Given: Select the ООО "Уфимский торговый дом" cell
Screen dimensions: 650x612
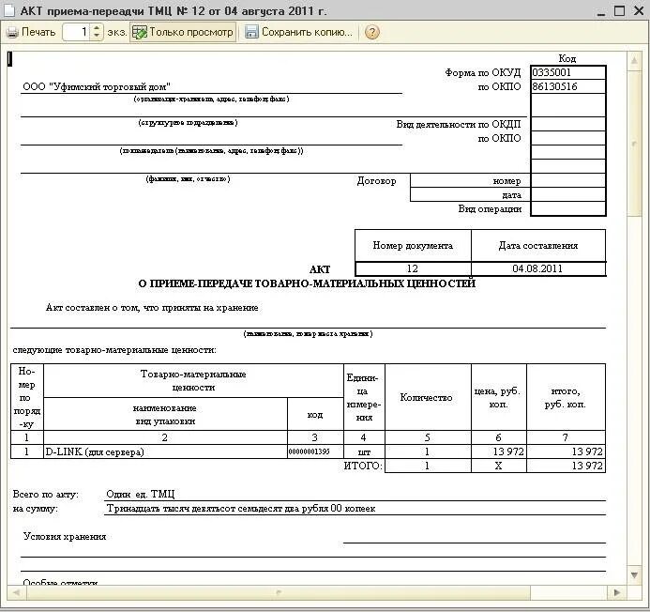Looking at the screenshot, I should [211, 86].
